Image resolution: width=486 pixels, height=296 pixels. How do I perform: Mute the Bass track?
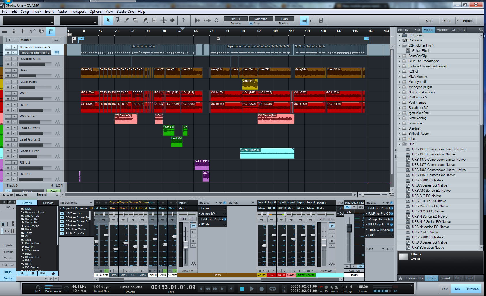tap(8, 70)
